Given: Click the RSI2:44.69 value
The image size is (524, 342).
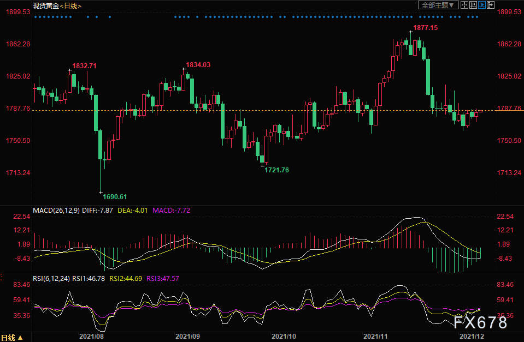Looking at the screenshot, I should (x=126, y=279).
